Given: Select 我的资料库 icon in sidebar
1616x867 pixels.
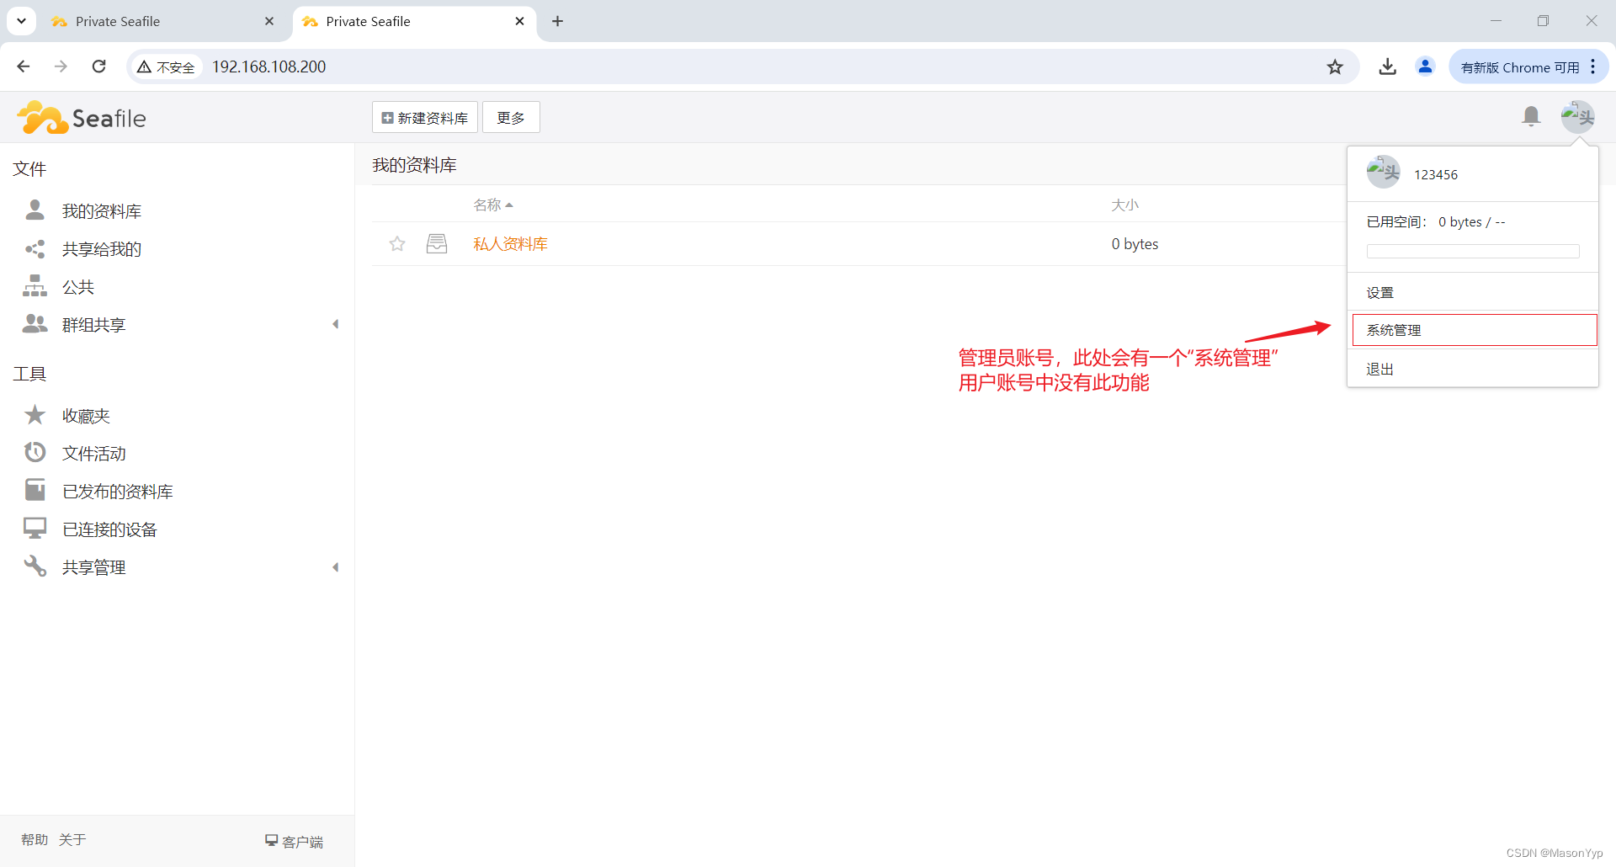Looking at the screenshot, I should [x=35, y=210].
